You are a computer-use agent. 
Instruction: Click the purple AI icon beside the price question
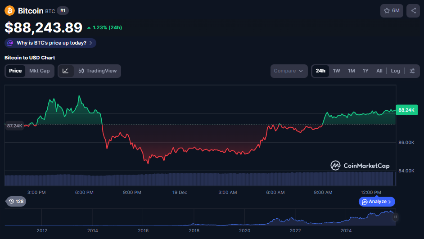point(10,43)
